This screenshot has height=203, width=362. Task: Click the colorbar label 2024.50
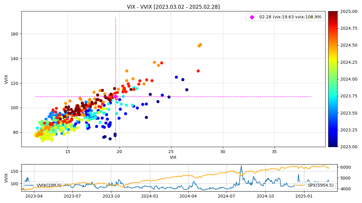pyautogui.click(x=349, y=45)
